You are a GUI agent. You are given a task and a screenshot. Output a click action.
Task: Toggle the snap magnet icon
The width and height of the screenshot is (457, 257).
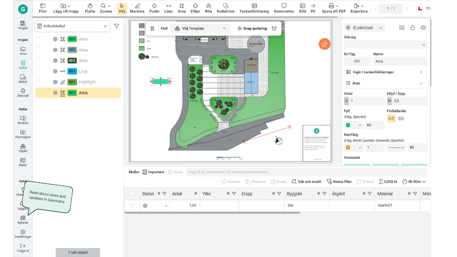point(274,28)
